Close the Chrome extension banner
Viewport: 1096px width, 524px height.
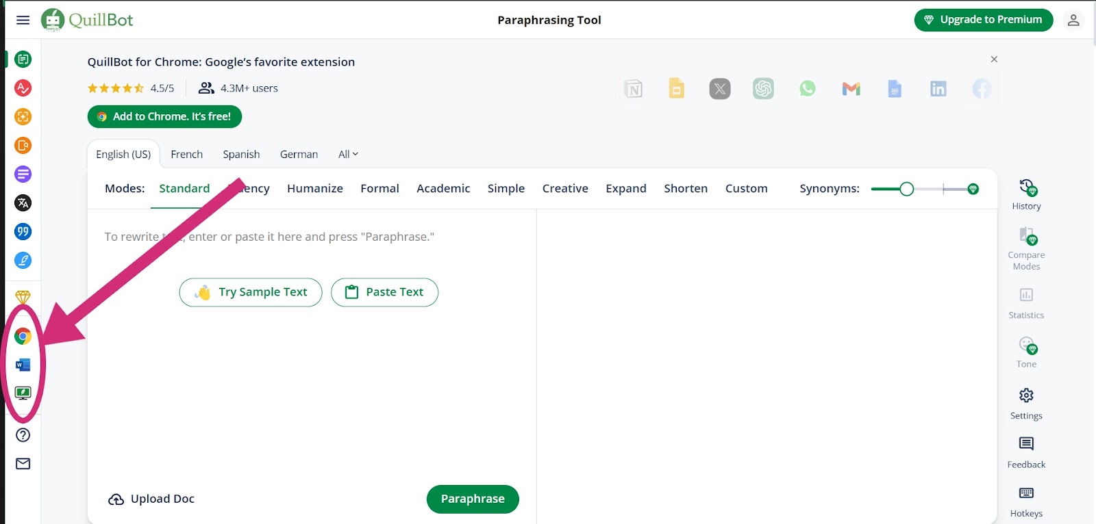click(x=994, y=60)
